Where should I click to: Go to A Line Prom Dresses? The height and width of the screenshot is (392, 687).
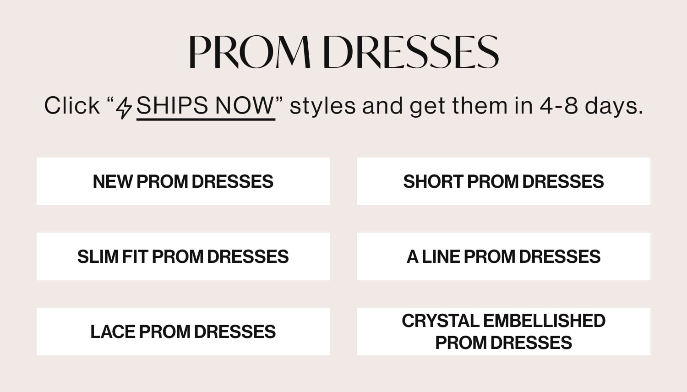click(503, 256)
